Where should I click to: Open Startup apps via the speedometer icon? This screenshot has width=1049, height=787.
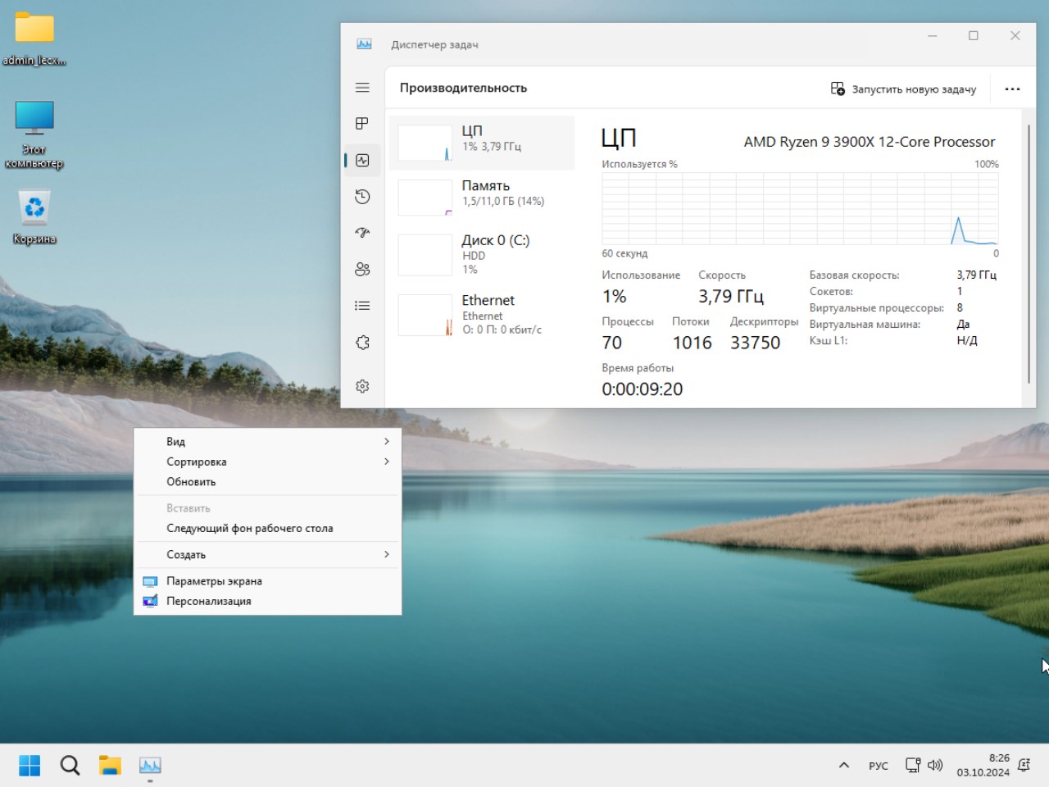point(362,233)
